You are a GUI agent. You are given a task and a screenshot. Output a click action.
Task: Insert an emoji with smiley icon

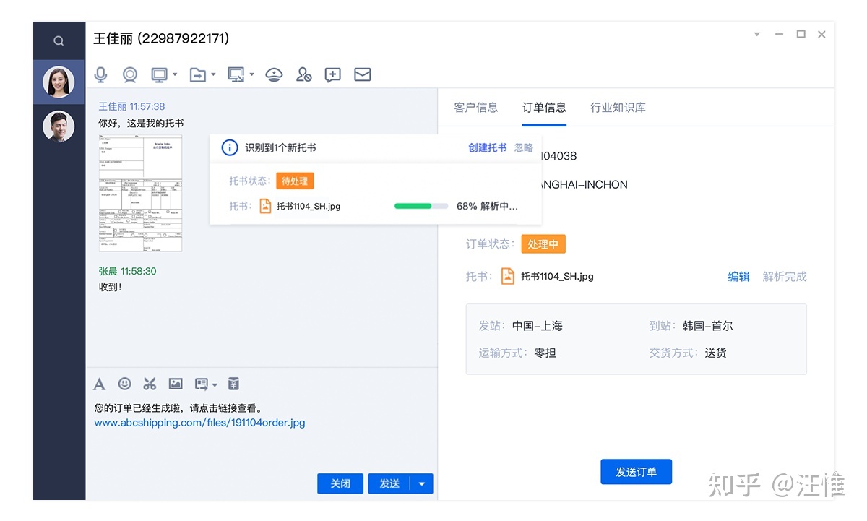click(124, 384)
